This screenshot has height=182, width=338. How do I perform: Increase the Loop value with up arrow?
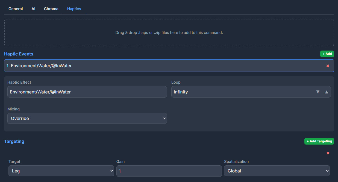coord(326,92)
